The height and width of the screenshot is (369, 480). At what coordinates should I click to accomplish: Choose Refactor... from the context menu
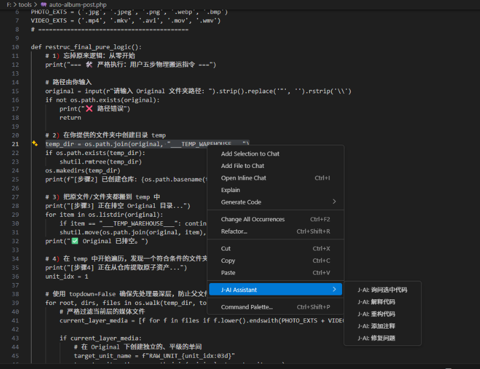276,231
